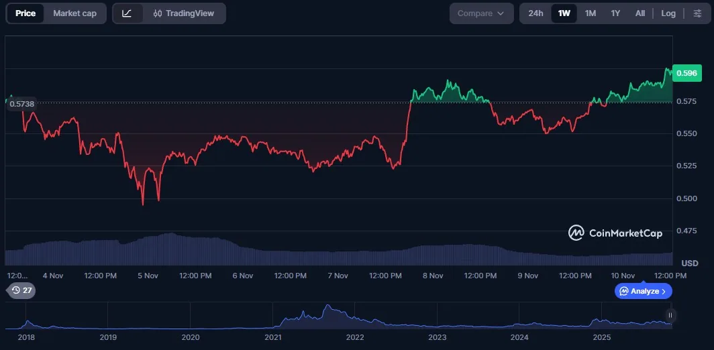This screenshot has height=350, width=714.
Task: Click the current price label 0.596
Action: pyautogui.click(x=686, y=73)
